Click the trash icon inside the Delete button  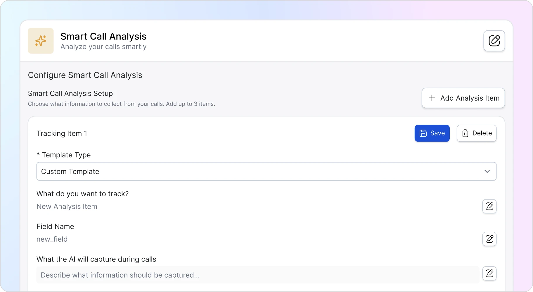[465, 133]
